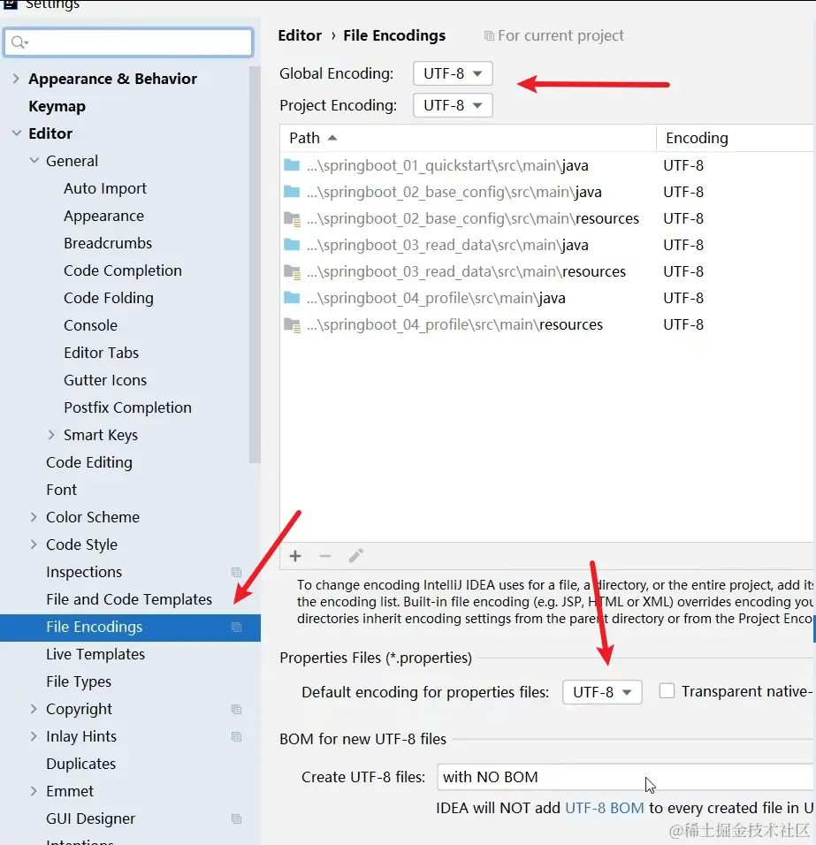Expand the Copyright node
Image resolution: width=816 pixels, height=845 pixels.
click(x=34, y=709)
